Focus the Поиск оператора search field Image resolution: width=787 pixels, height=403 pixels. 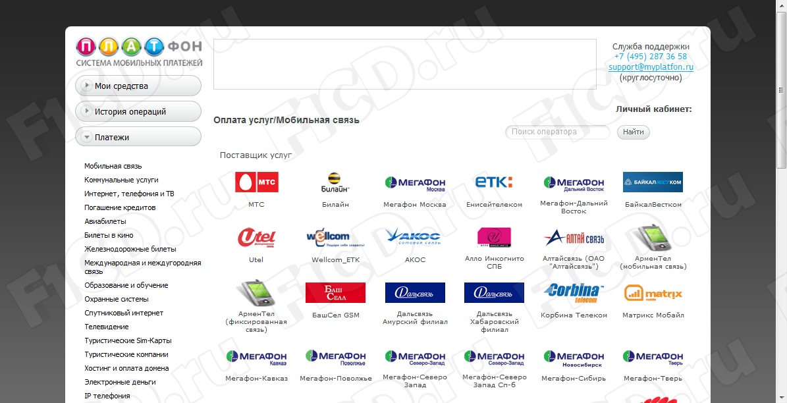pyautogui.click(x=558, y=132)
